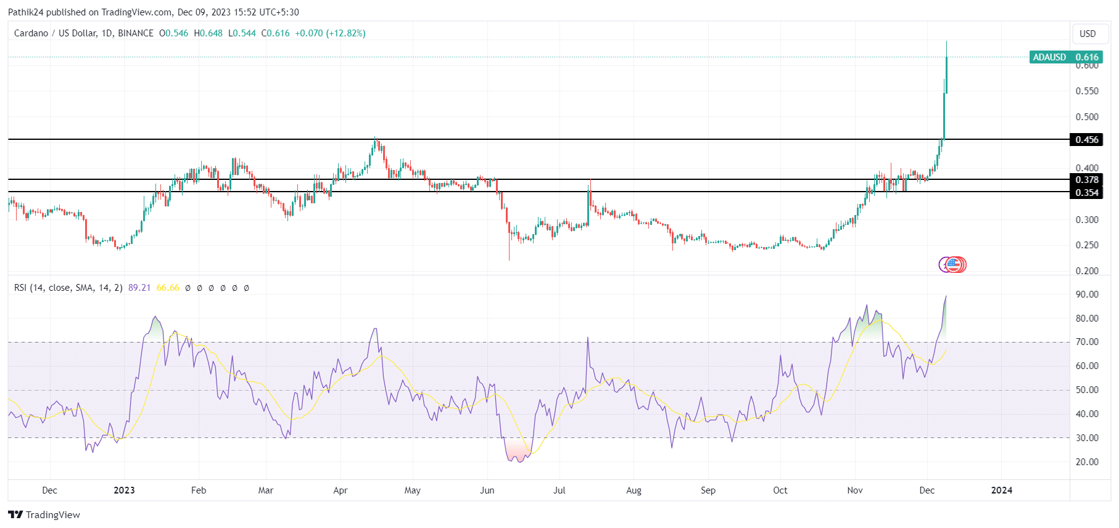Click the Jun label on time axis
The height and width of the screenshot is (528, 1119).
tap(487, 490)
